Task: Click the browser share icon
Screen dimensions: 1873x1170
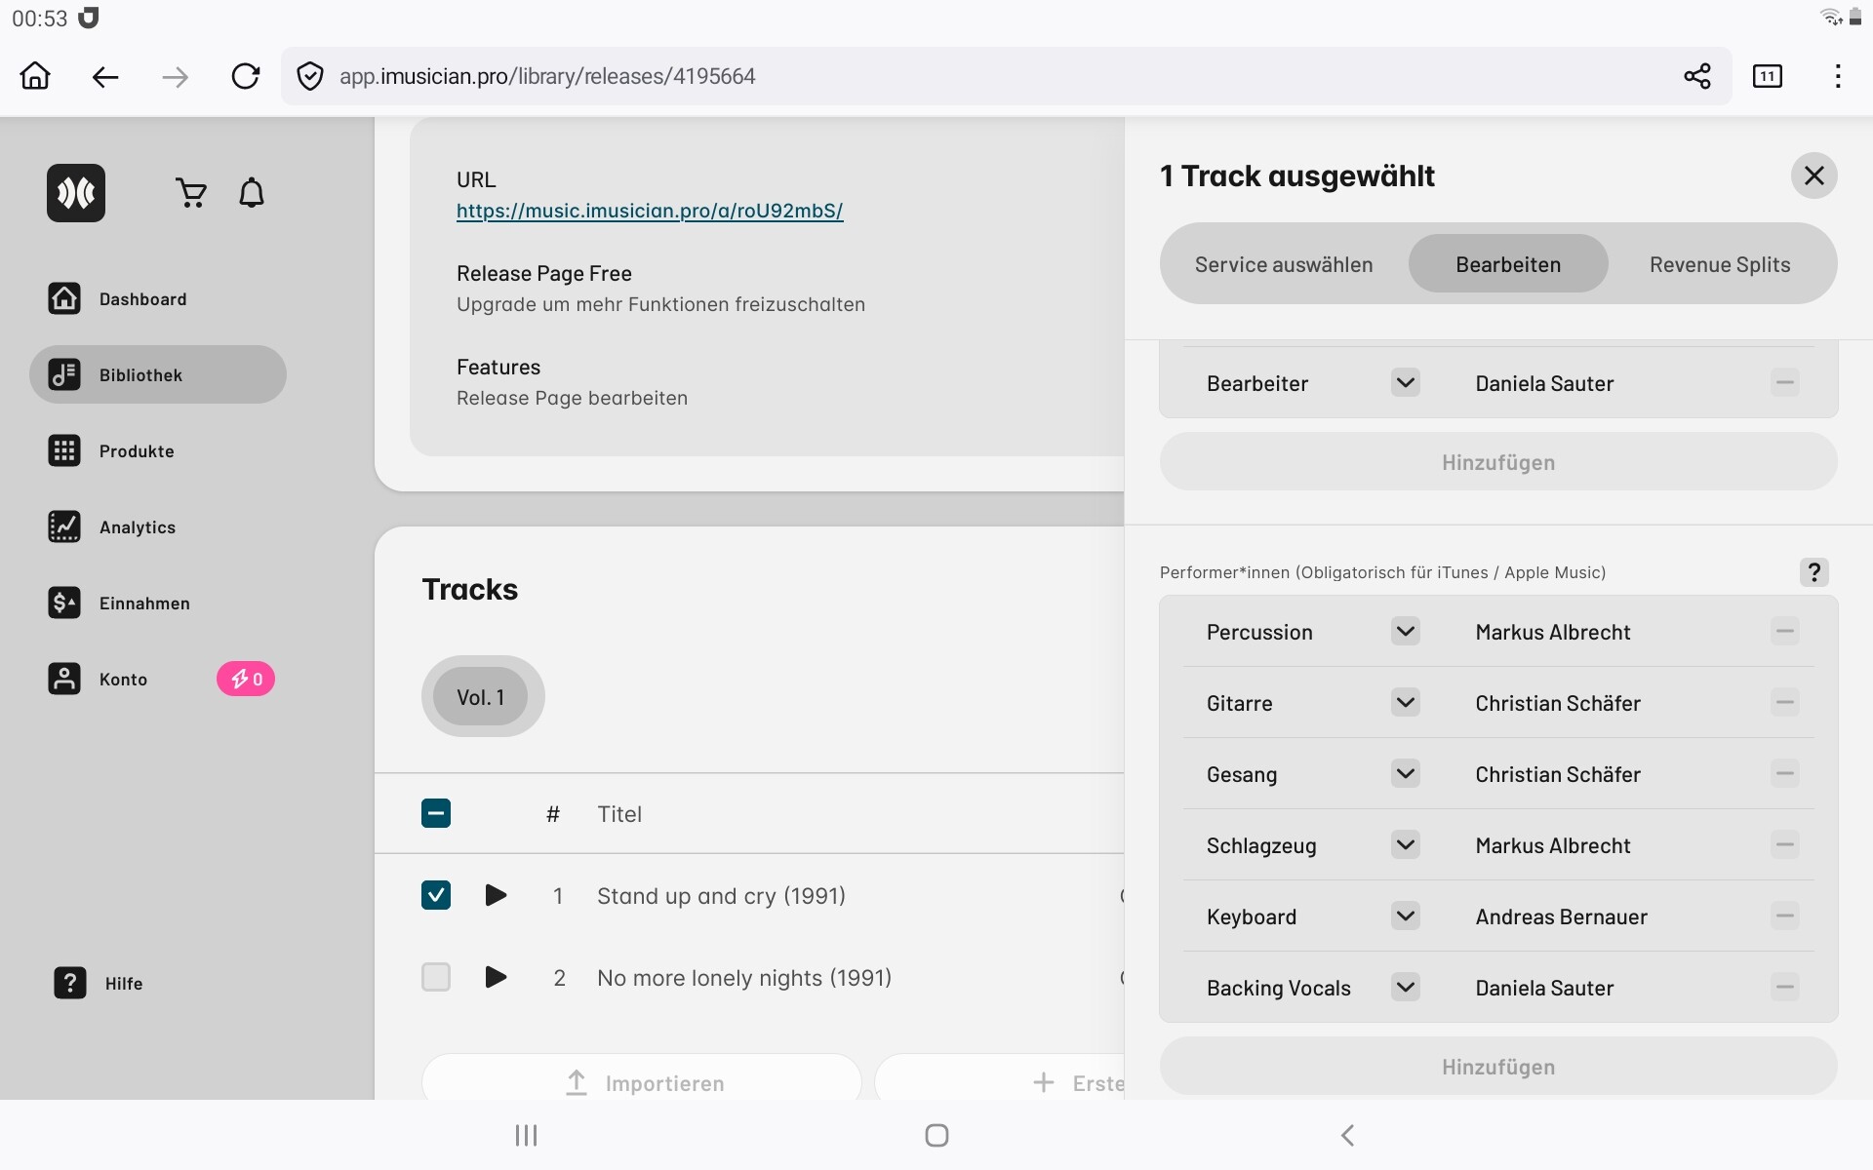Action: [x=1696, y=76]
